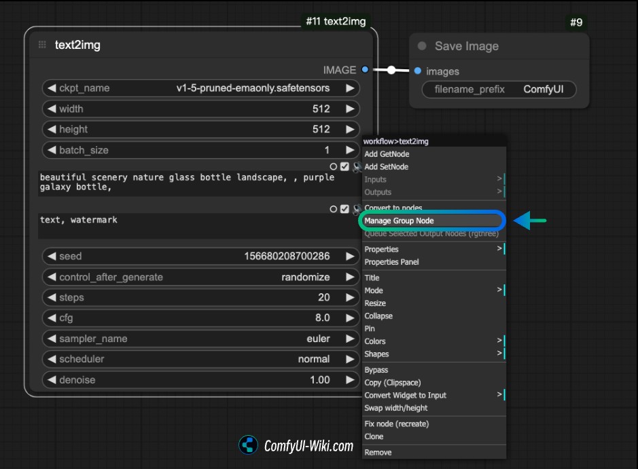Viewport: 638px width, 469px height.
Task: Decrease batch_size with left arrow
Action: [x=51, y=150]
